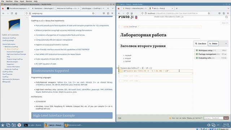Open Firefox menu in the Pluto window
This screenshot has height=130, width=231.
(228, 13)
